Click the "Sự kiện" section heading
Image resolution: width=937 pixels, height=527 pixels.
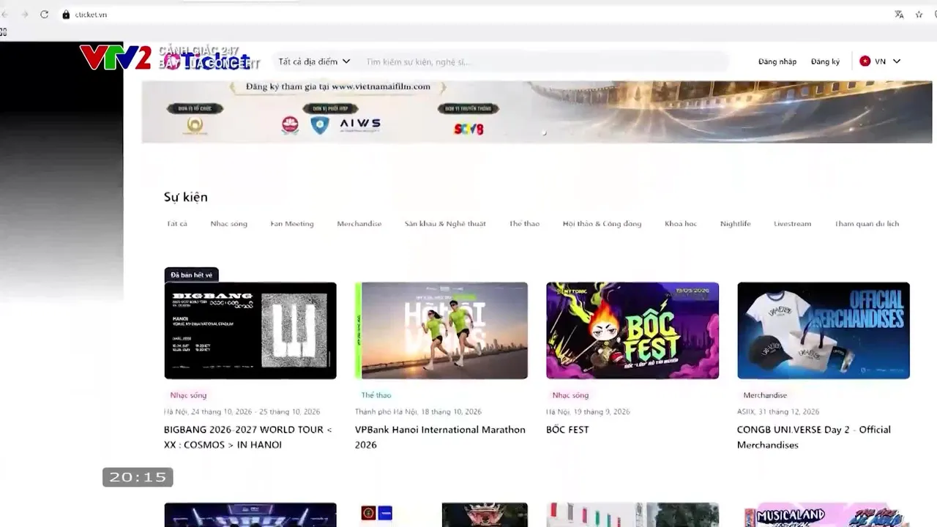186,197
